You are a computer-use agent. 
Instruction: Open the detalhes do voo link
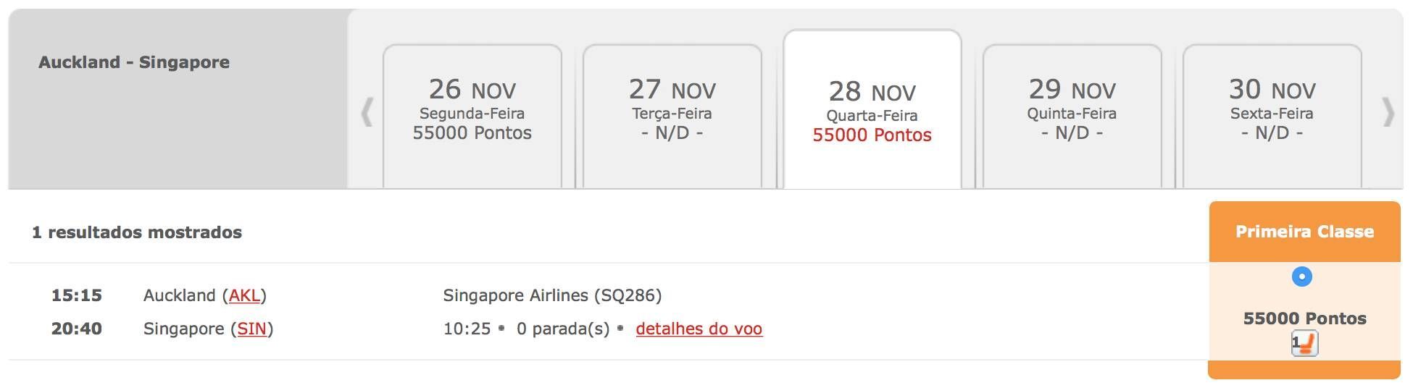coord(699,329)
